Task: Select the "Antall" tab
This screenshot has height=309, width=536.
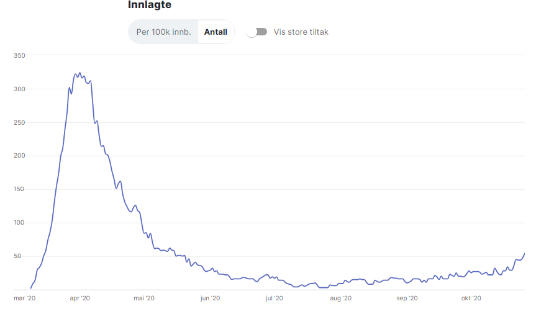Action: 216,32
